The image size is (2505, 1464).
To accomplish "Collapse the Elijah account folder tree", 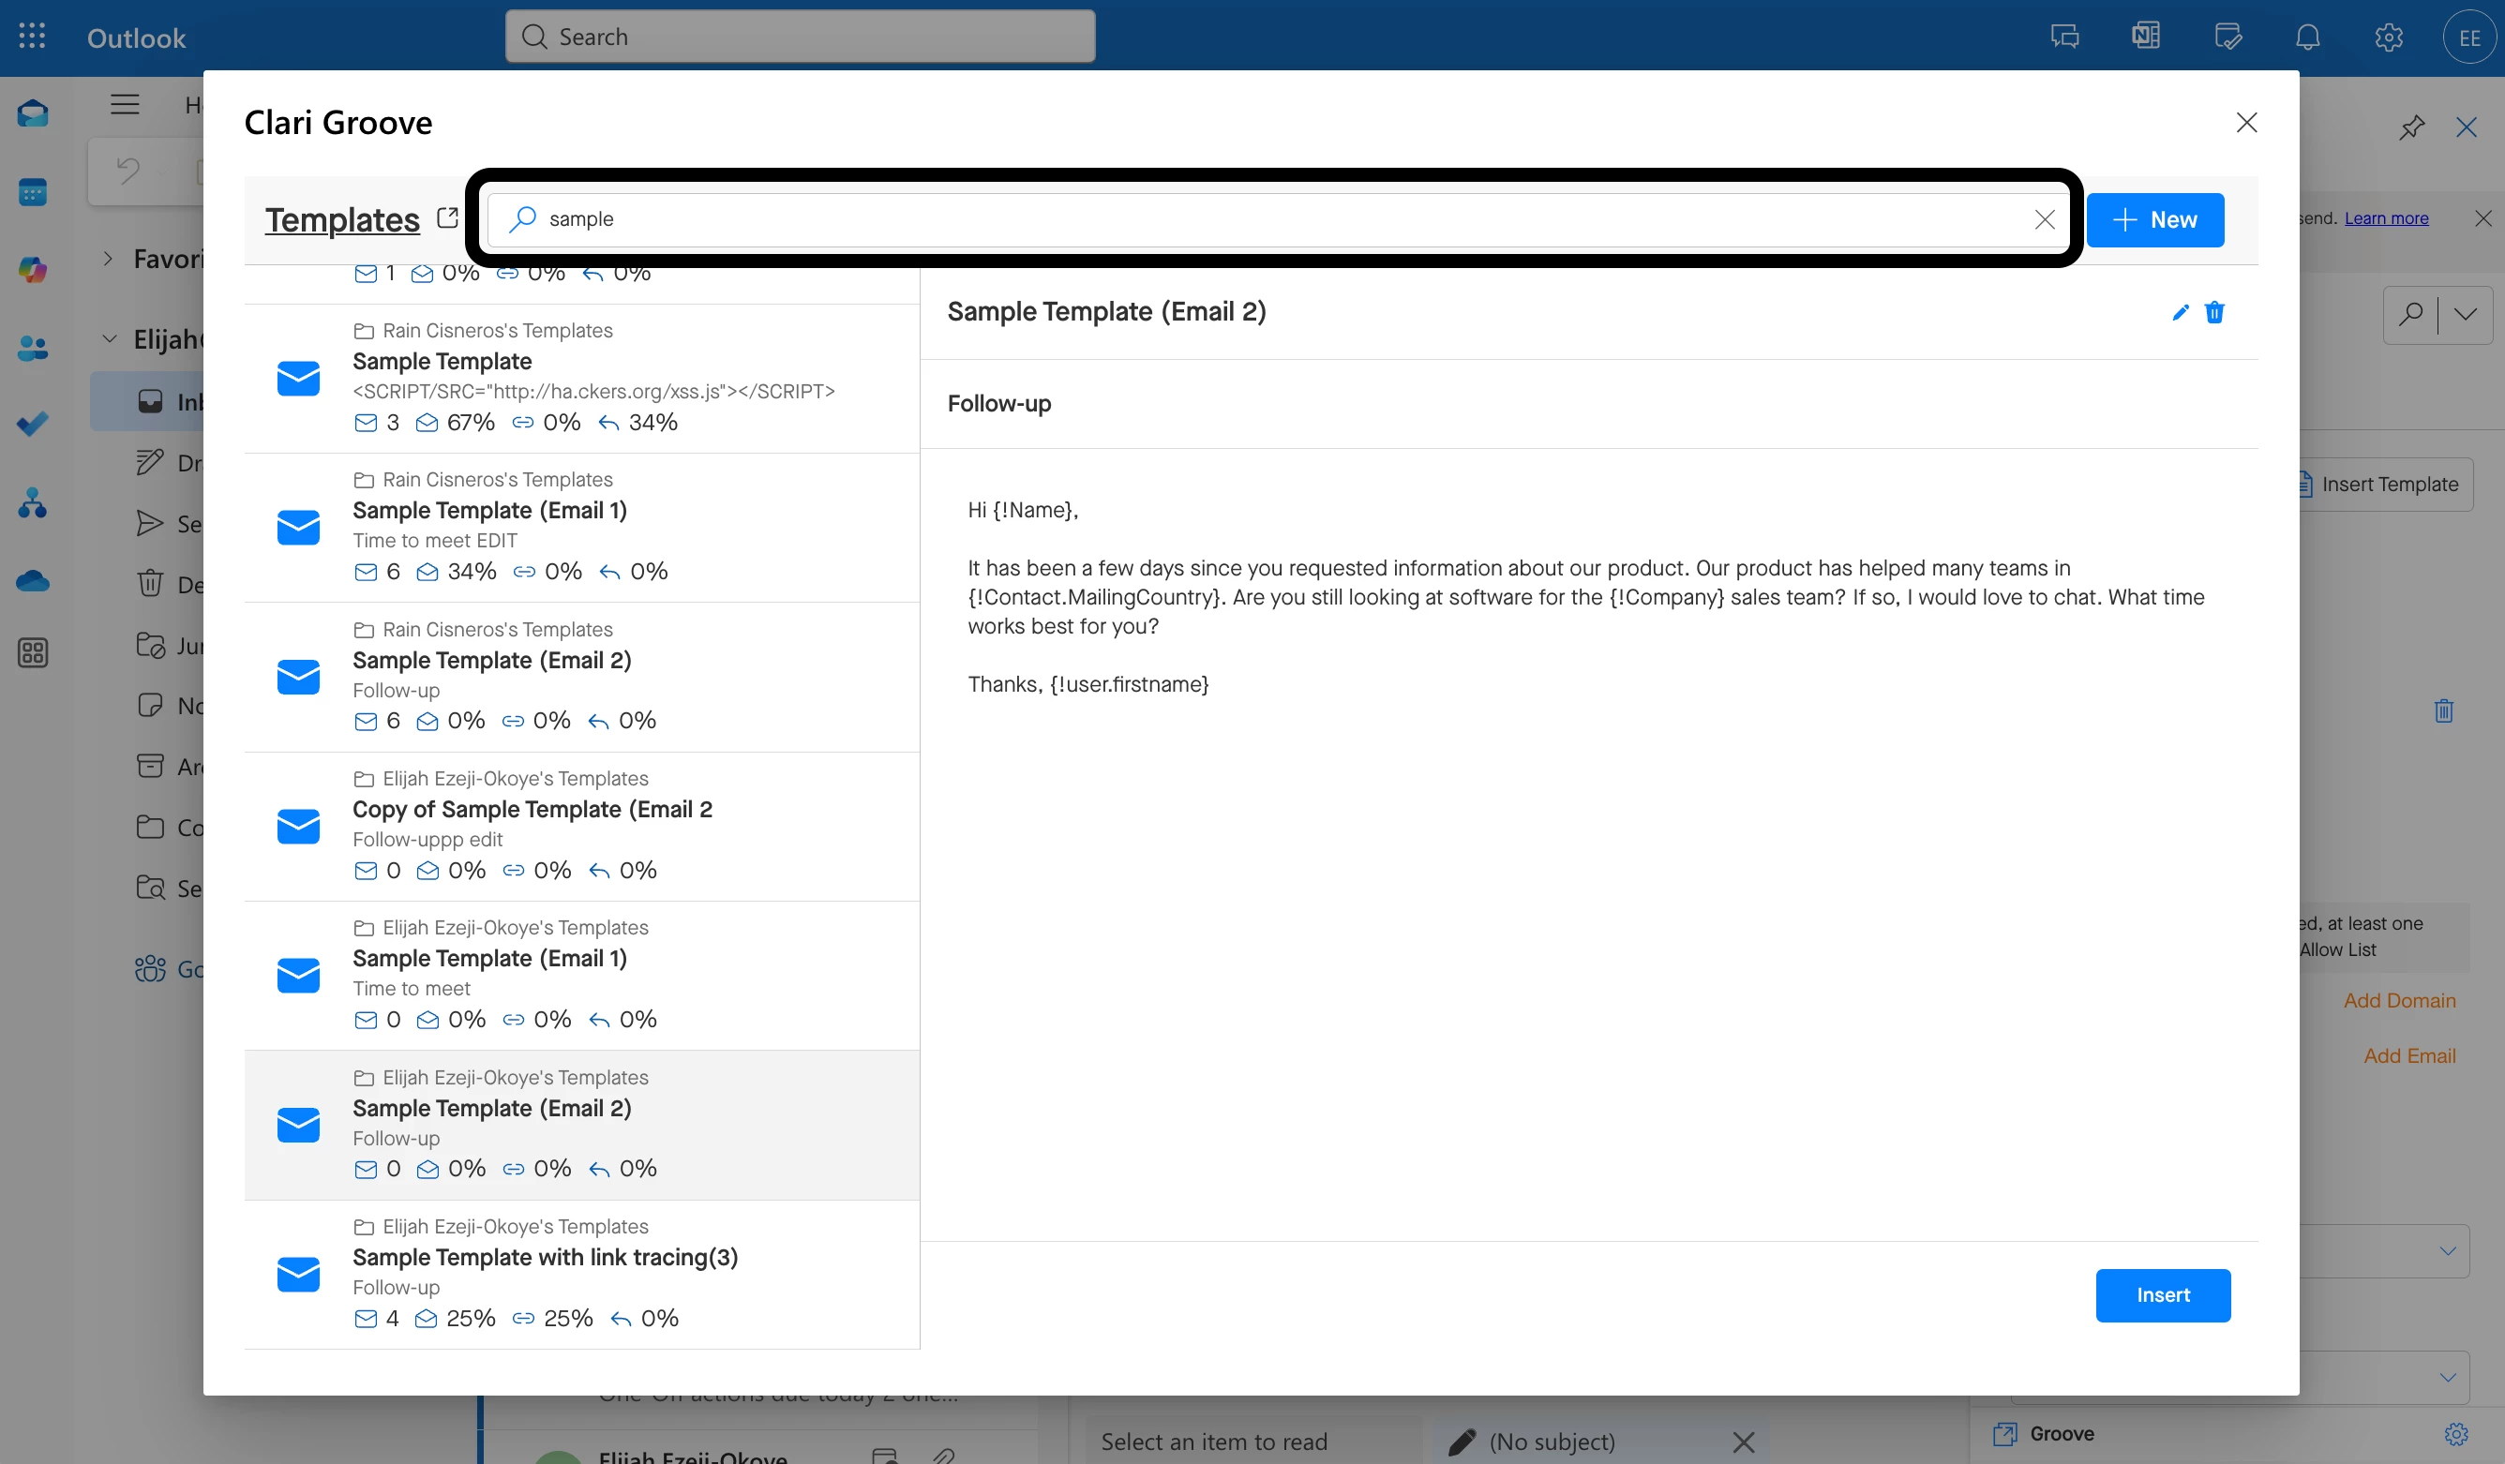I will tap(109, 339).
